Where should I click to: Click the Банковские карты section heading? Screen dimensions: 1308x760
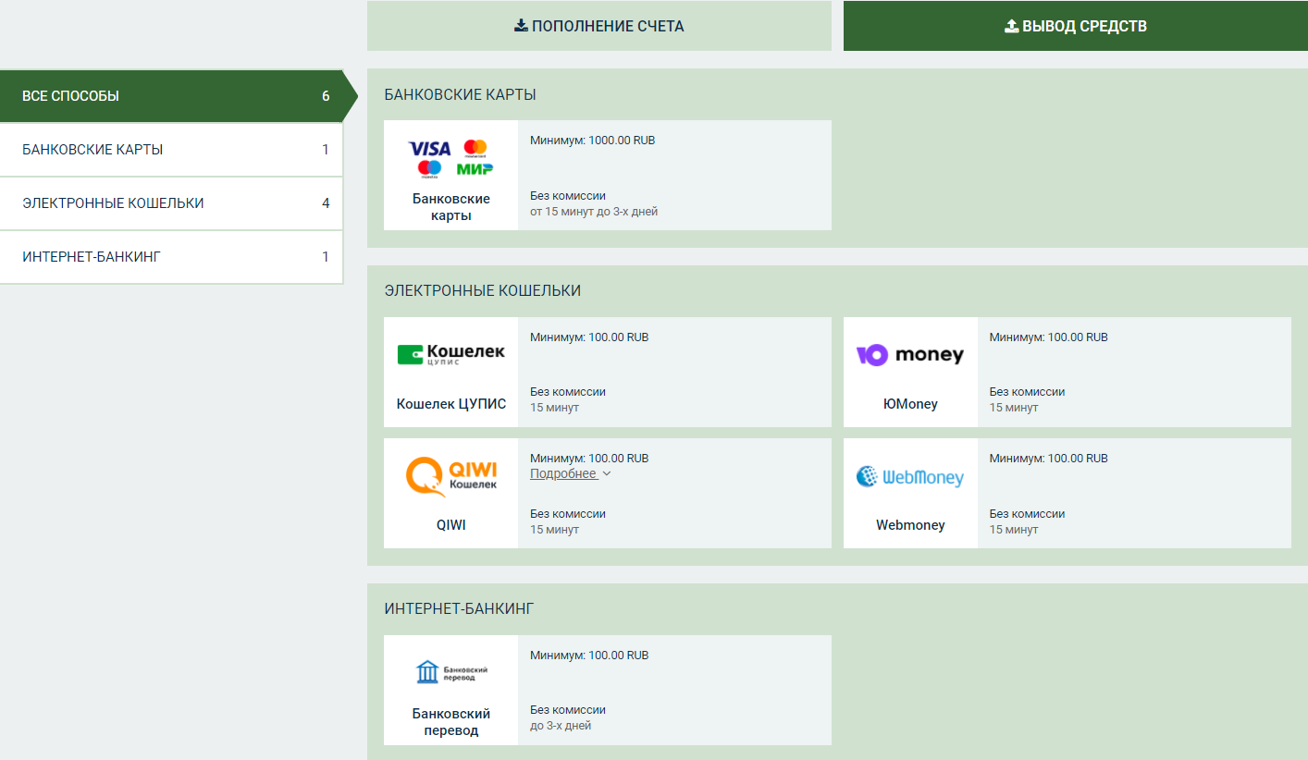460,94
